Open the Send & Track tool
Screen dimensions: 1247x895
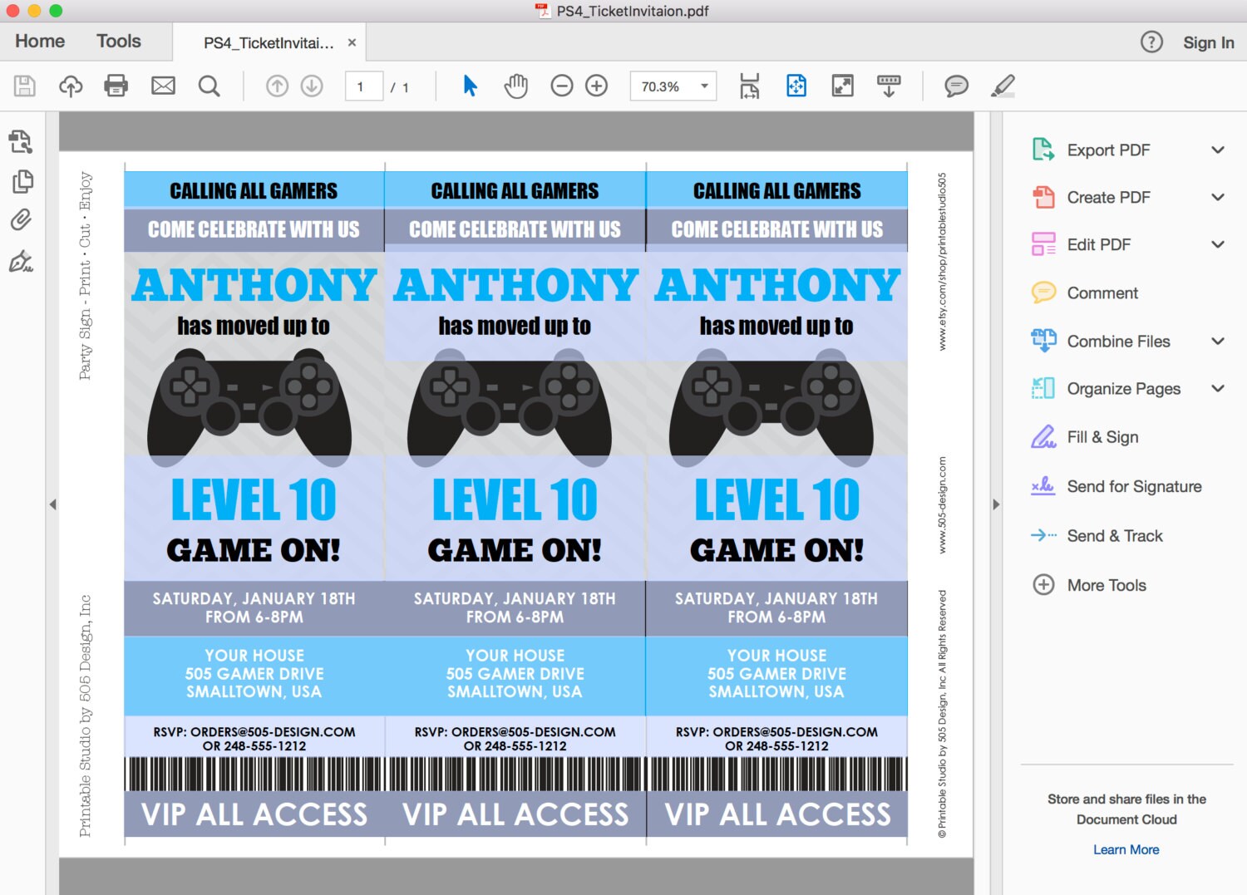[1115, 535]
